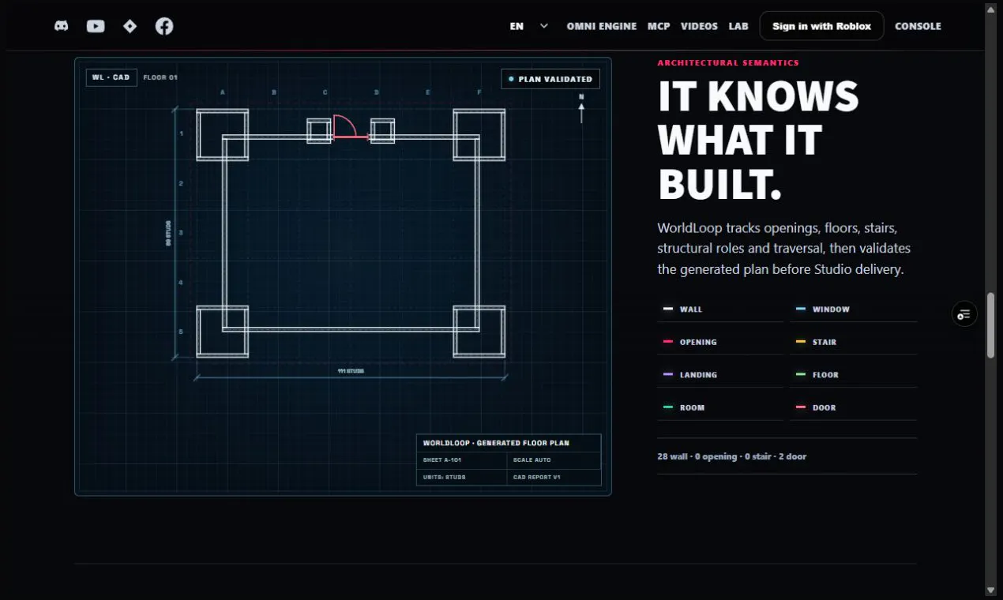Screen dimensions: 1003x600
Task: Open the VIDEOS nav item
Action: (699, 26)
